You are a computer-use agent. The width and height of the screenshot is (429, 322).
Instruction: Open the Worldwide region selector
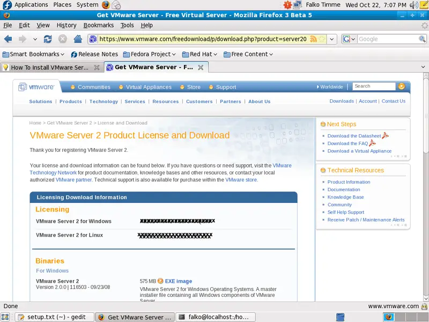pos(330,87)
